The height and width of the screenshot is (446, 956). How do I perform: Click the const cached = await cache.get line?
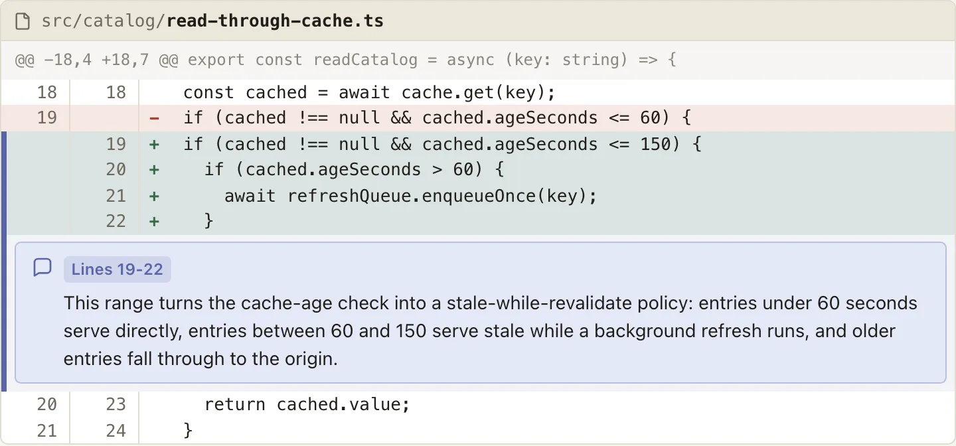(x=369, y=92)
